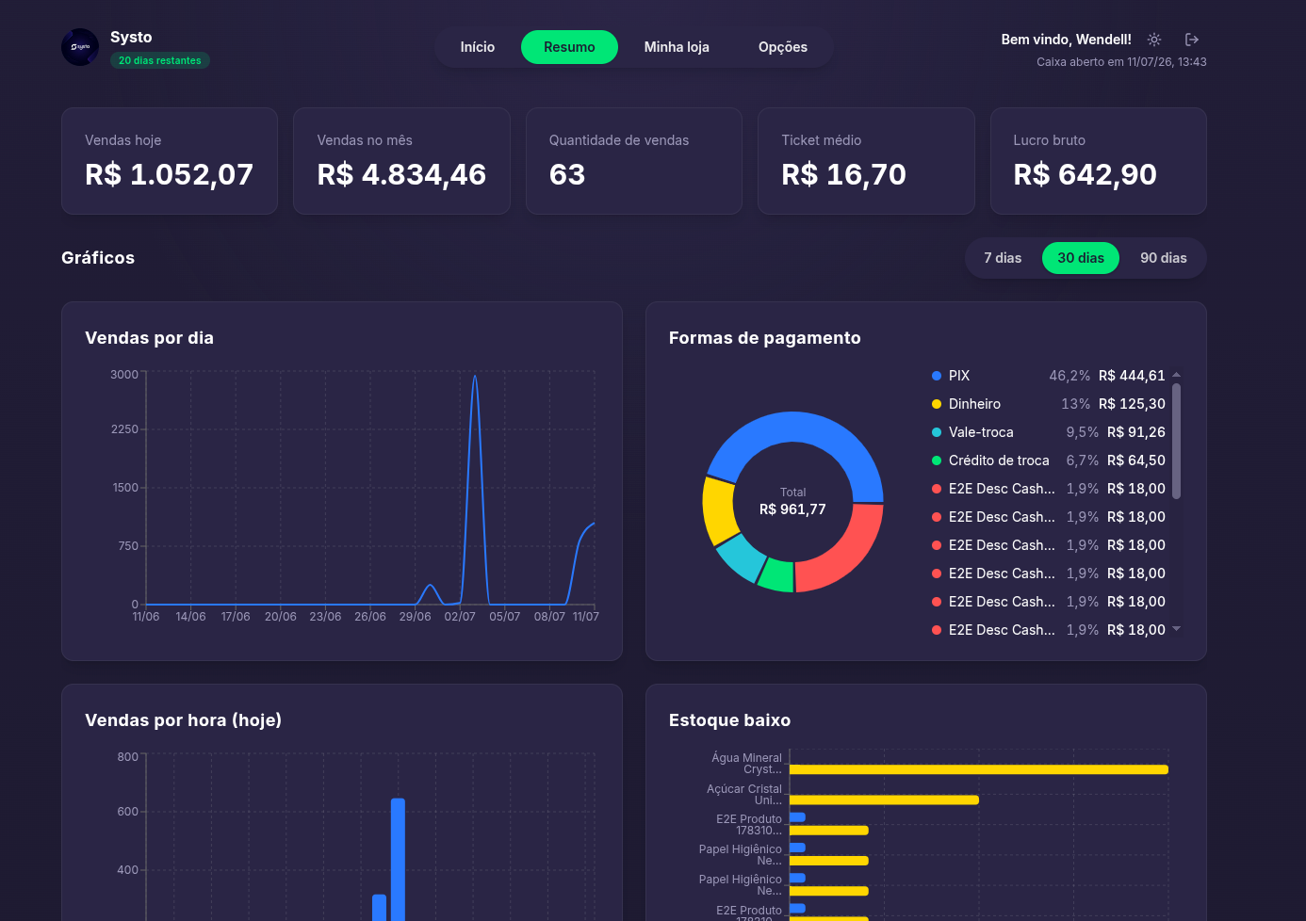Image resolution: width=1306 pixels, height=921 pixels.
Task: Click the Dinheiro legend label
Action: (x=974, y=404)
